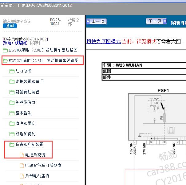186x185 pixels.
Task: Click document icon next to 电控后视镜
Action: (x=22, y=155)
